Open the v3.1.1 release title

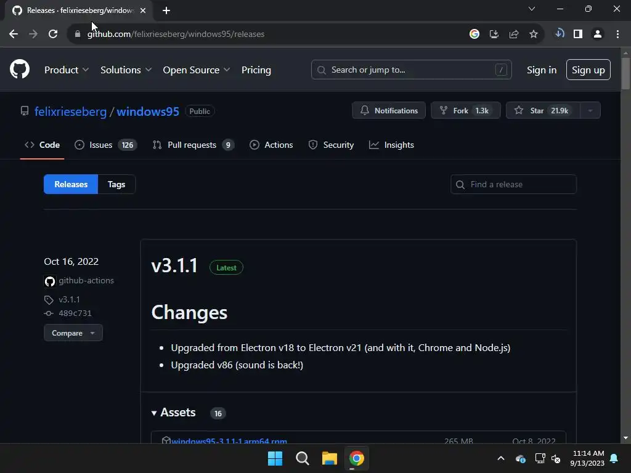point(174,266)
